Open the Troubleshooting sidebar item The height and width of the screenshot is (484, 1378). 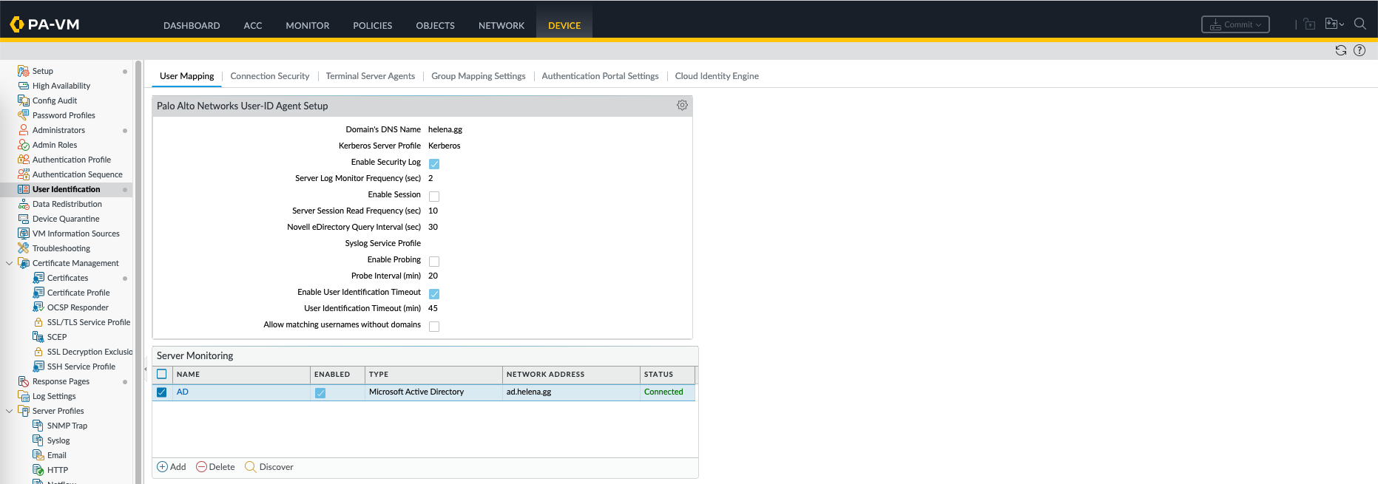61,248
